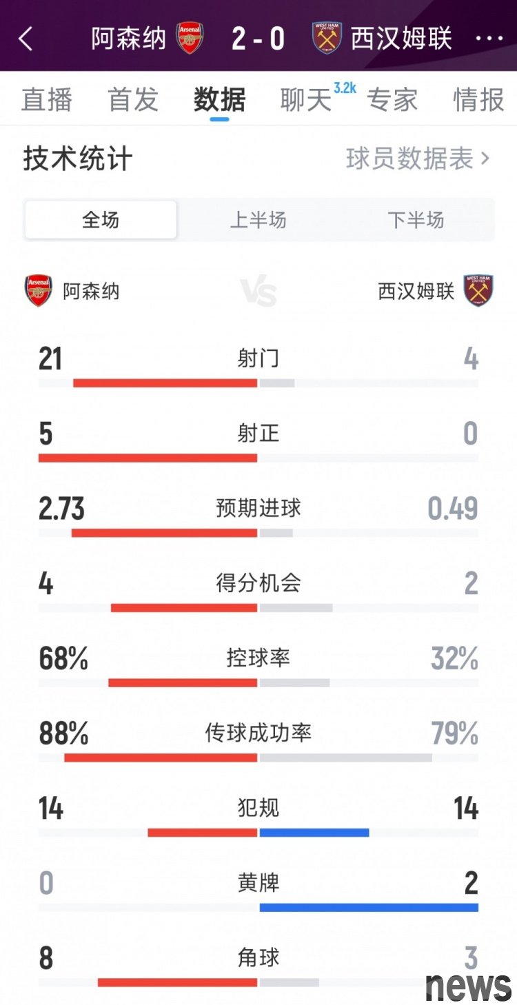
Task: Tap the 阿森纳 team name in header
Action: [x=129, y=39]
